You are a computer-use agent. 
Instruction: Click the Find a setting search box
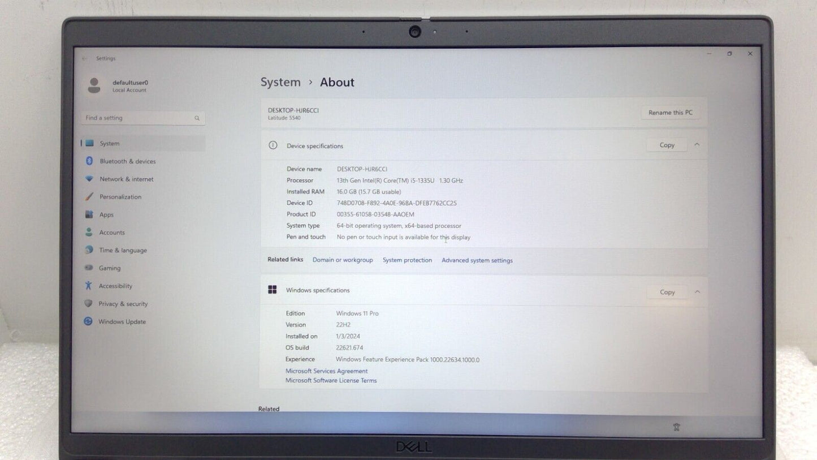tap(143, 118)
